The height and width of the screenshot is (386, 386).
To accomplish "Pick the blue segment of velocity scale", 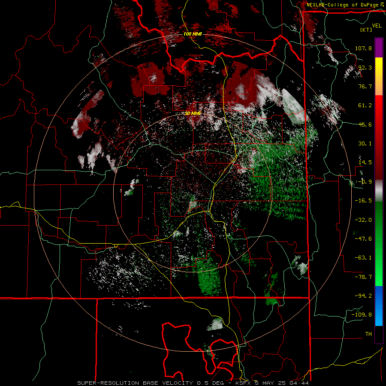I will (379, 306).
